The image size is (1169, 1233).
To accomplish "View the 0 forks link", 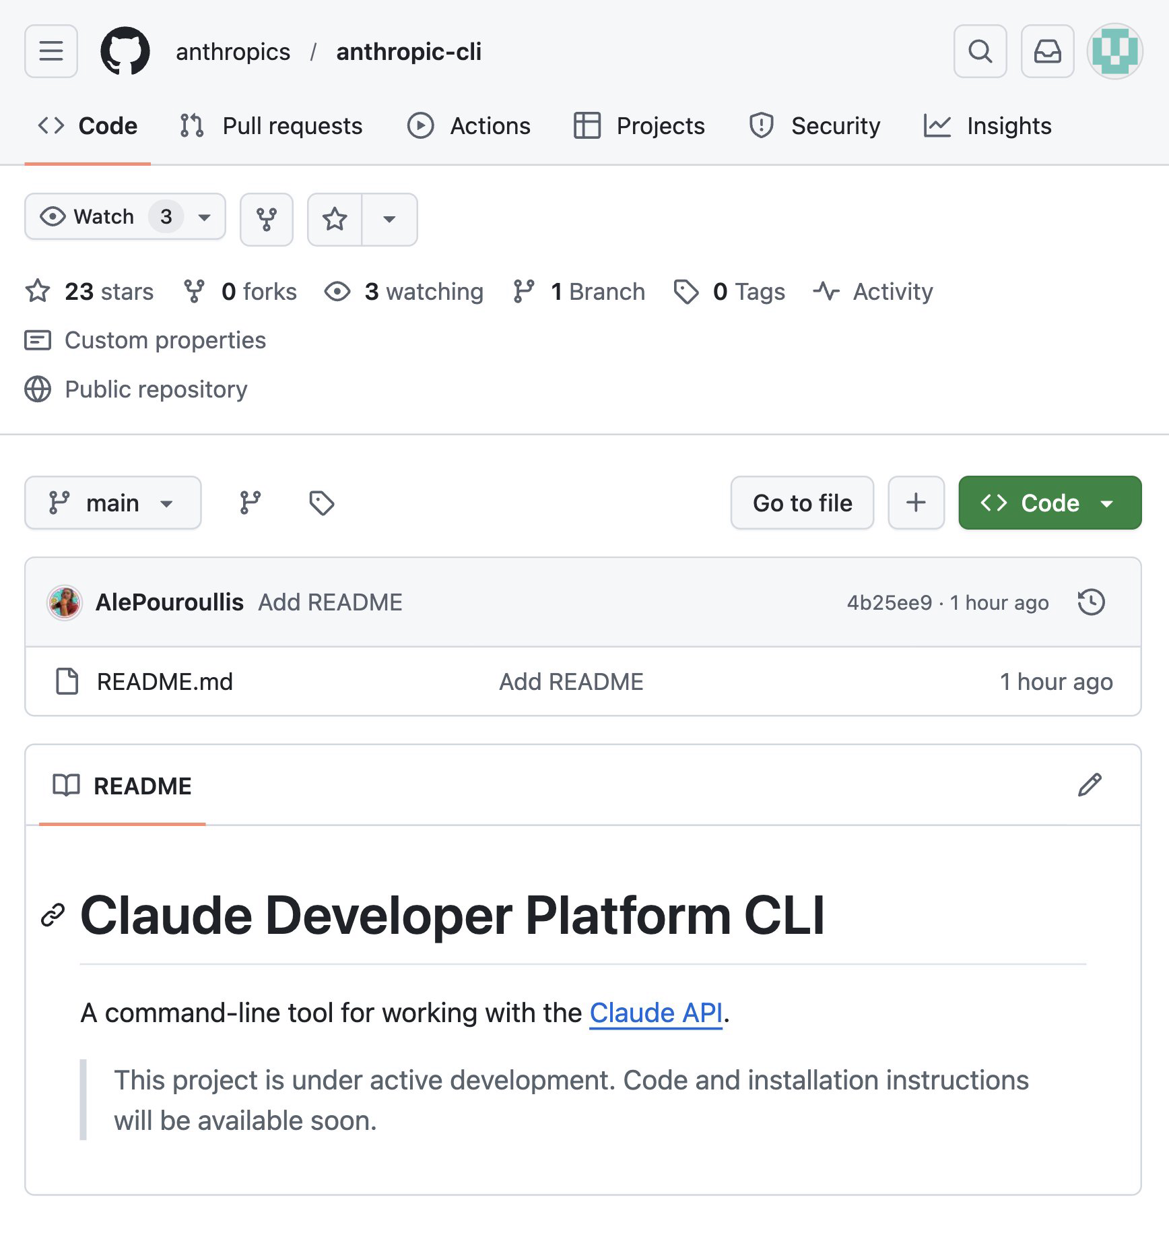I will point(240,292).
